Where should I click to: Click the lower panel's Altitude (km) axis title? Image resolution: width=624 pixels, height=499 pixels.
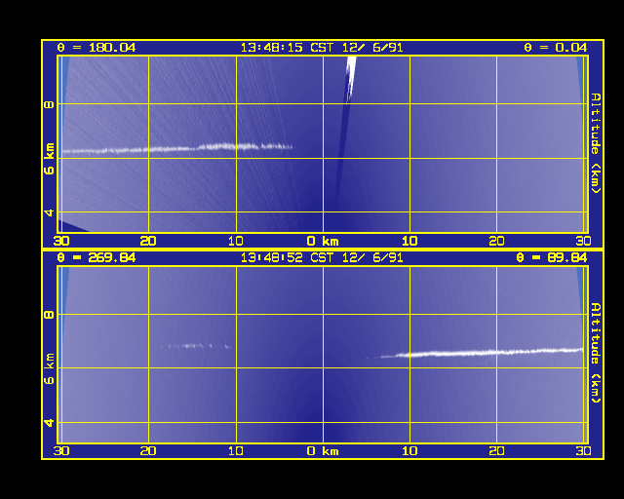[596, 353]
